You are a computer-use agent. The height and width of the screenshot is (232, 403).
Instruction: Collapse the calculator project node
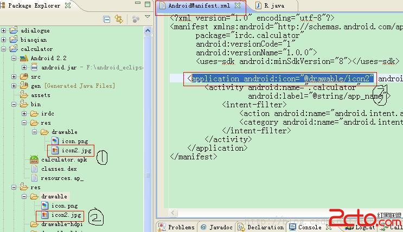(x=3, y=49)
